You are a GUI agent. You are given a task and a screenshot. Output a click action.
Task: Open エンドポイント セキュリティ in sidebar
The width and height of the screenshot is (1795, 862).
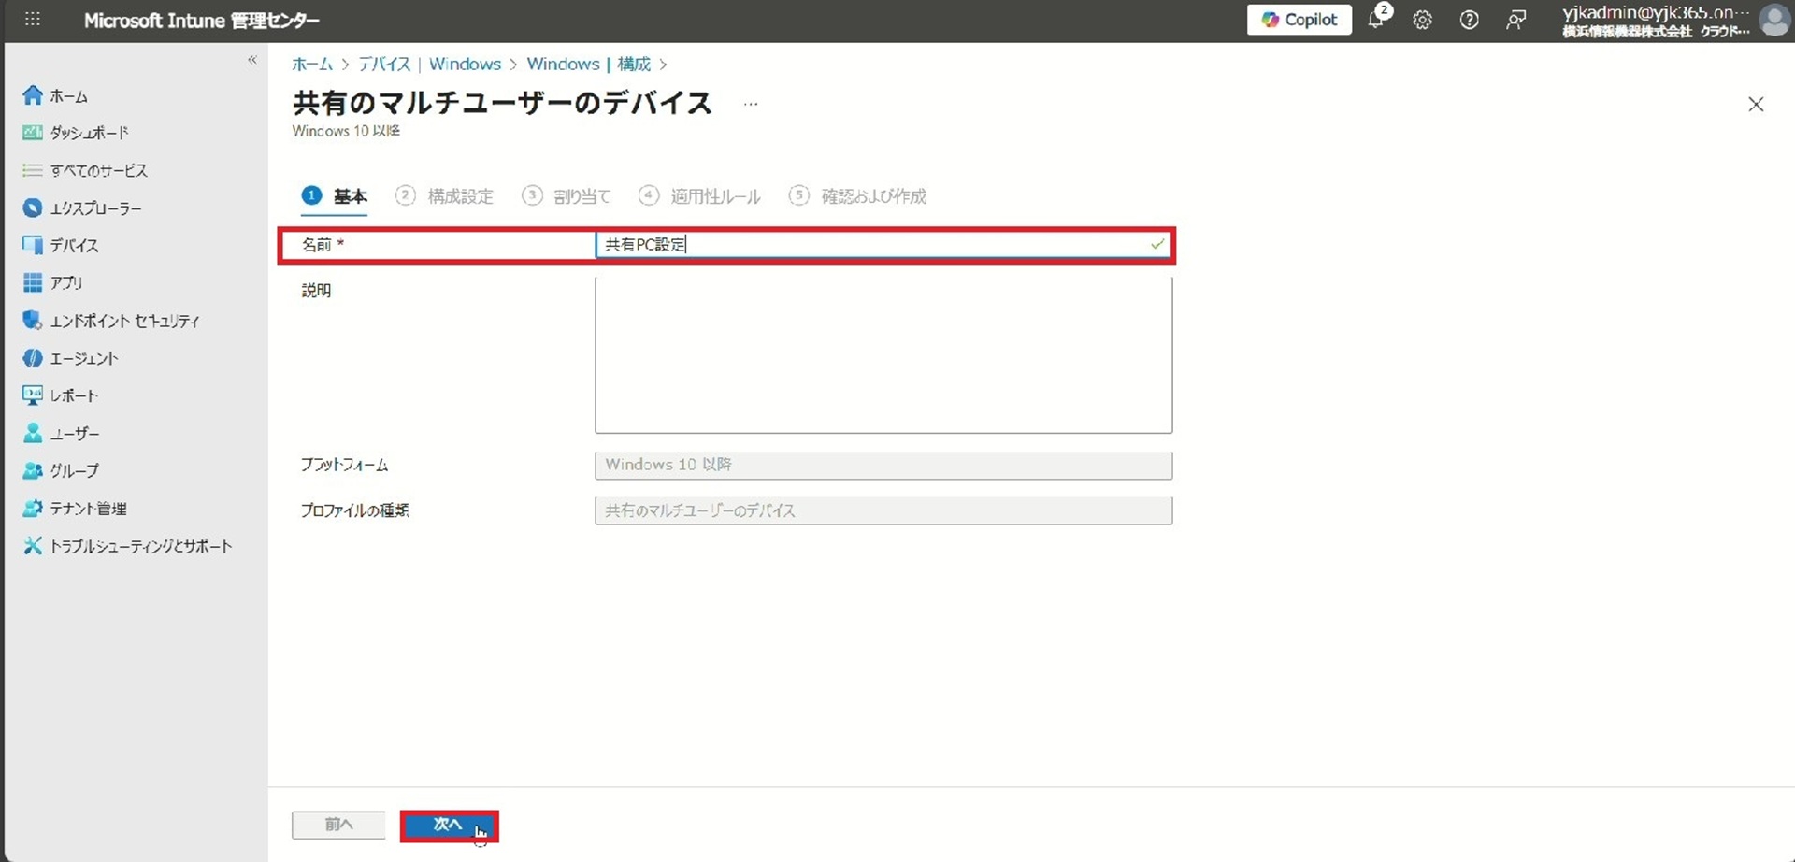[x=123, y=321]
